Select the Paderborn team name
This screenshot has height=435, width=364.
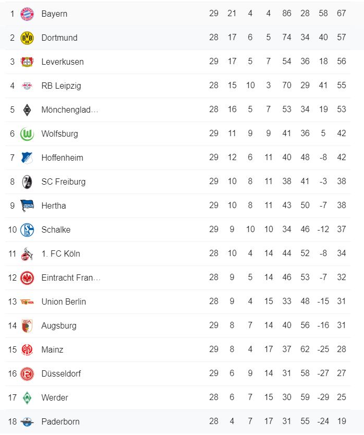click(60, 421)
